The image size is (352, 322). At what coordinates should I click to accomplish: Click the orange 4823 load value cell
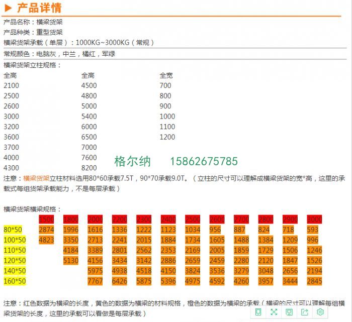(x=46, y=240)
